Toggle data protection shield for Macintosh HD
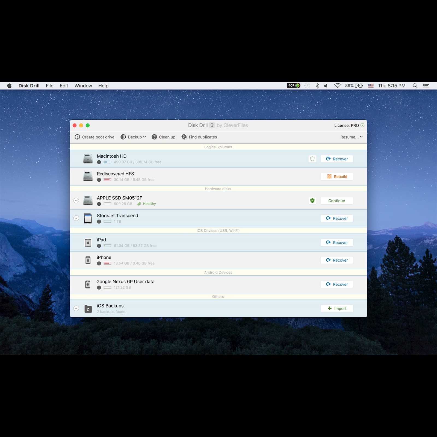The height and width of the screenshot is (437, 437). pos(312,159)
